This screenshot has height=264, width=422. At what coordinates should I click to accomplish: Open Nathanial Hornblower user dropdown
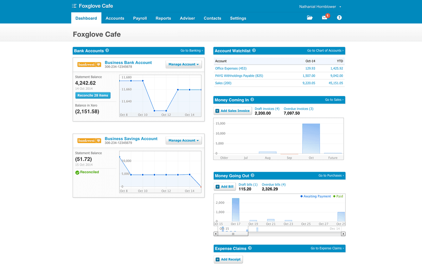(x=320, y=7)
